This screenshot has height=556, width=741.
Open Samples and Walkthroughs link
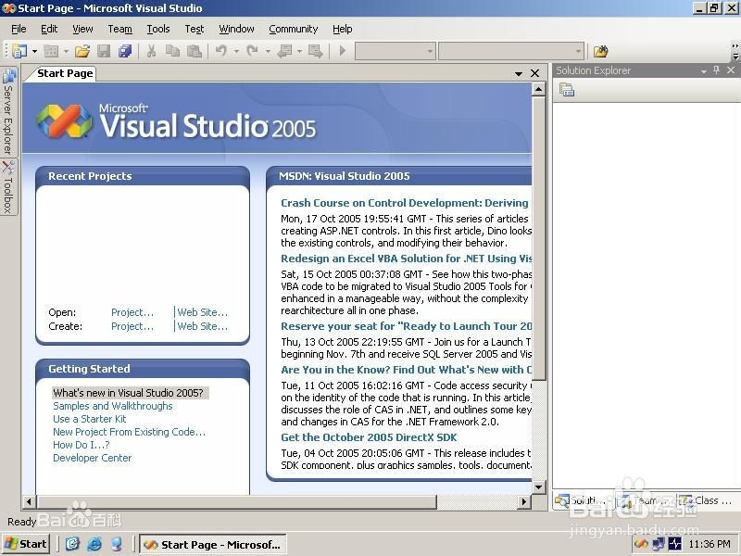click(112, 406)
